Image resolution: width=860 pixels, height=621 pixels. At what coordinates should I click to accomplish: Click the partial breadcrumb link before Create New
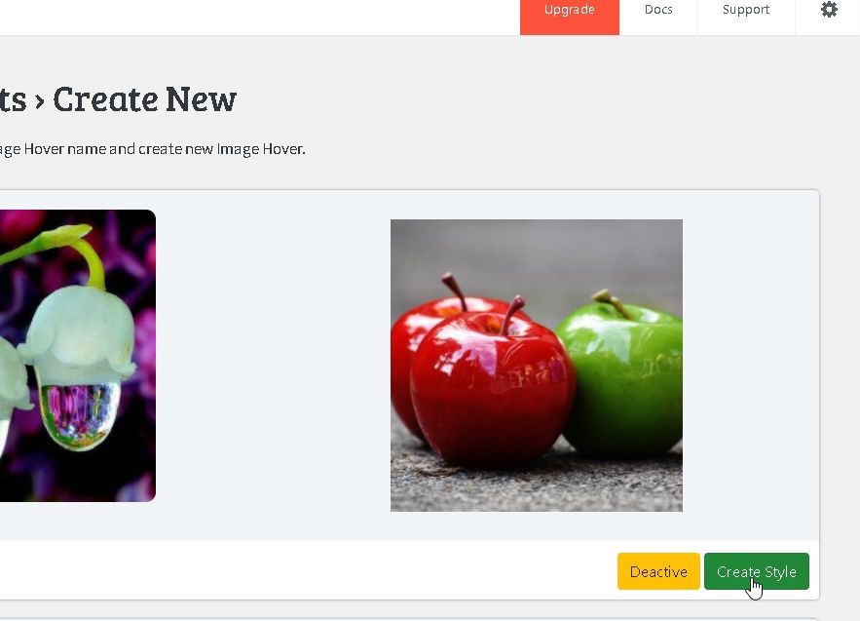coord(13,100)
